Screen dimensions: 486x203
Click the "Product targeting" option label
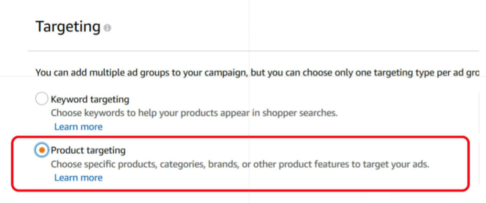tap(88, 150)
